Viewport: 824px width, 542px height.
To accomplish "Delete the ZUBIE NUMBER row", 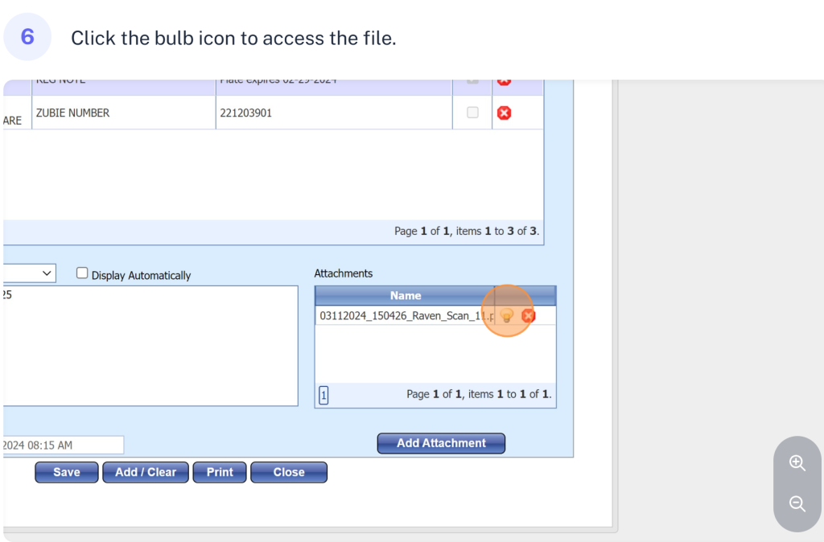I will [504, 113].
